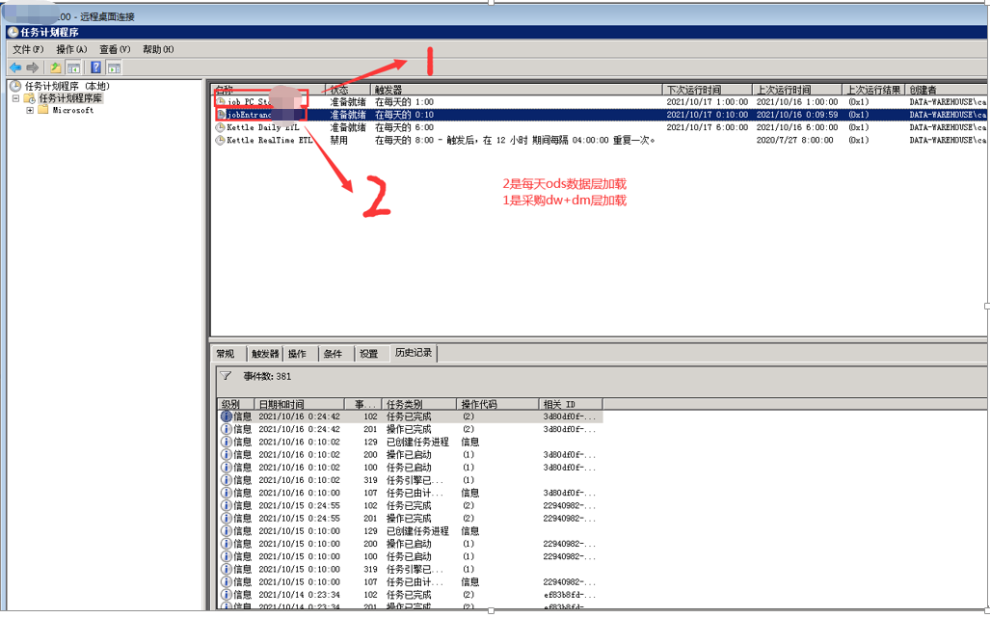This screenshot has height=618, width=990.
Task: Expand the Microsoft folder in the tree
Action: (29, 109)
